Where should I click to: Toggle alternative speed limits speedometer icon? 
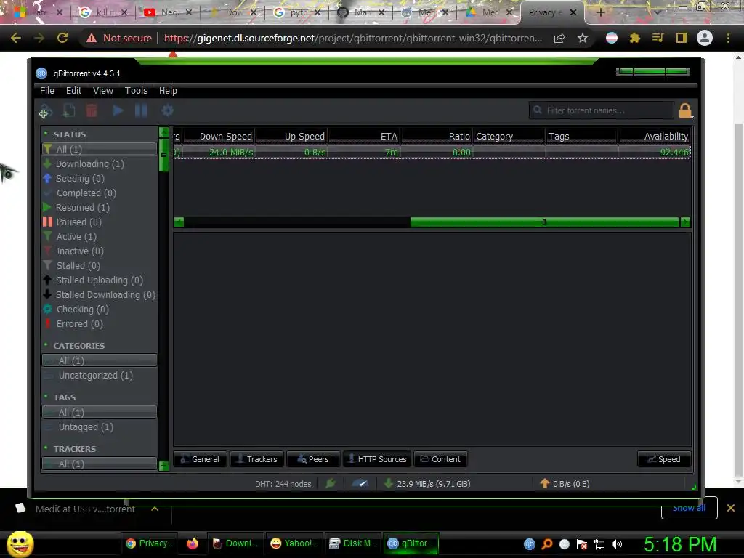[x=360, y=483]
